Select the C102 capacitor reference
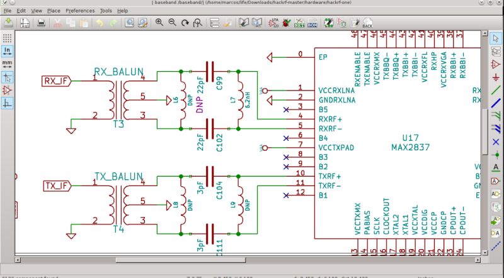 click(x=220, y=143)
